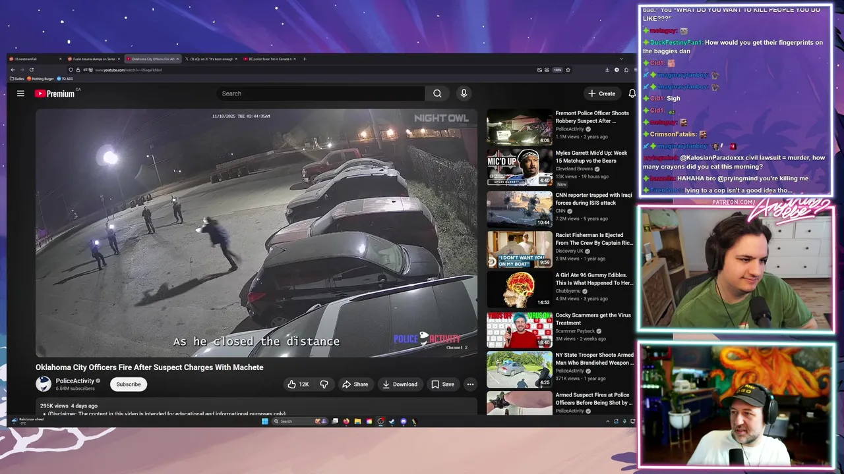The height and width of the screenshot is (474, 844).
Task: Open PoliceActivity channel name link
Action: click(x=75, y=381)
